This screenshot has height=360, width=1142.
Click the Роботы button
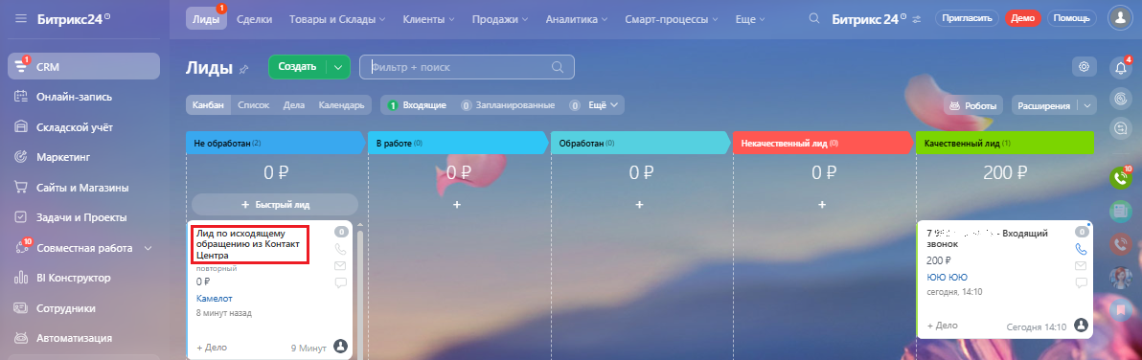973,105
